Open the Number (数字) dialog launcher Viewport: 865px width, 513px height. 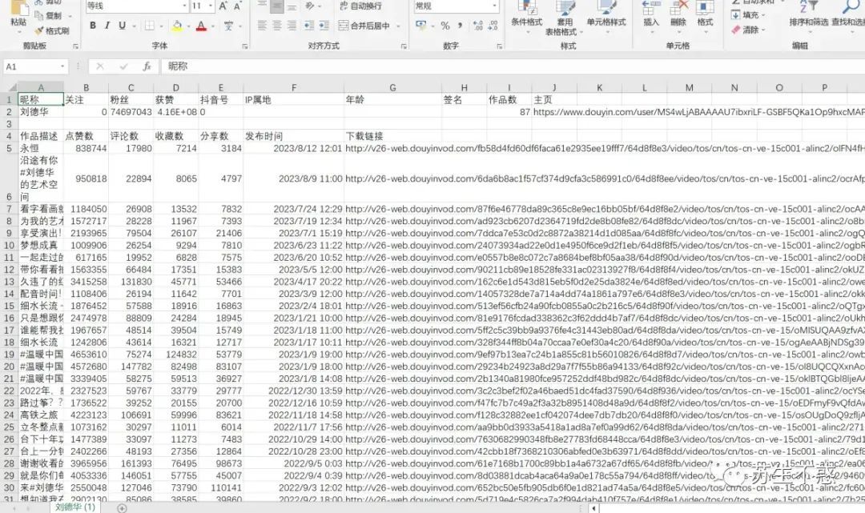(x=499, y=46)
